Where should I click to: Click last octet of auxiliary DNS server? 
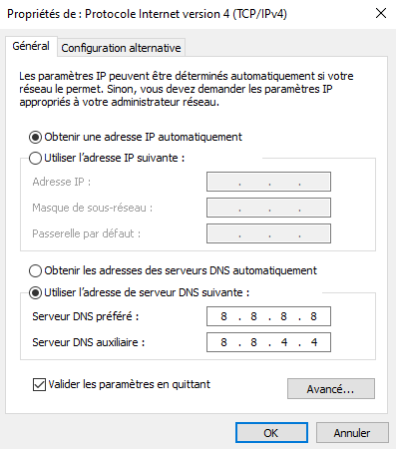pos(314,342)
